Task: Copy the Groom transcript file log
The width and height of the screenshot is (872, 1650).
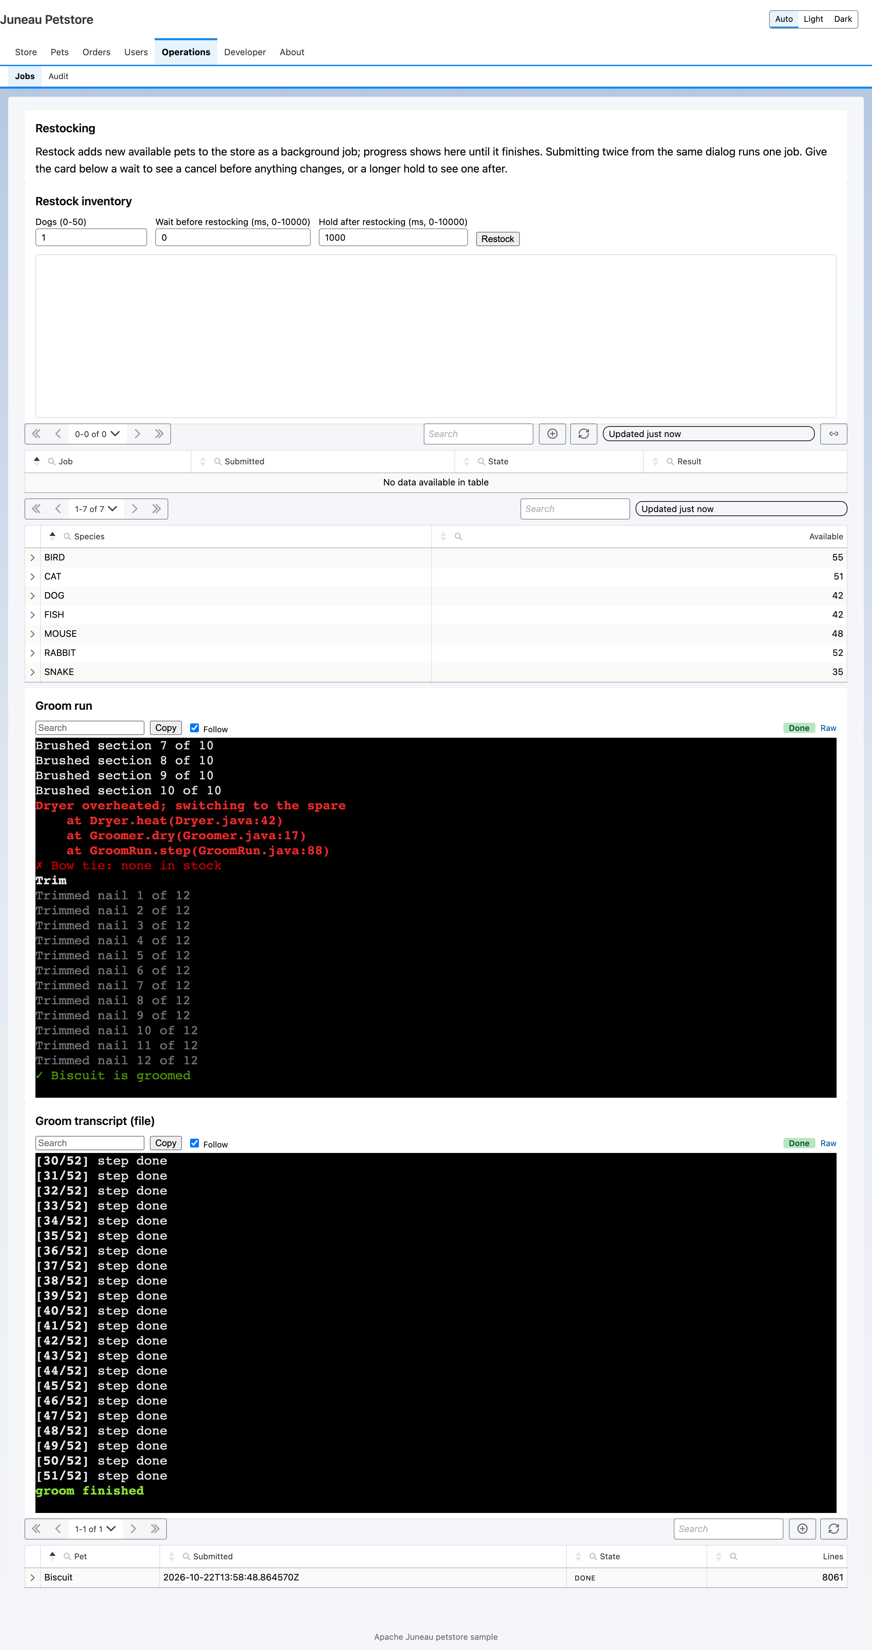Action: [166, 1143]
